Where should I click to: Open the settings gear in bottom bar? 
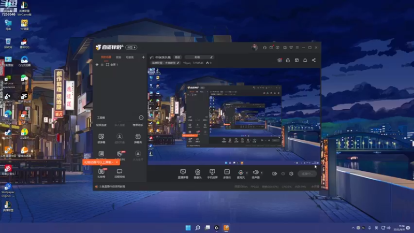coord(291,173)
